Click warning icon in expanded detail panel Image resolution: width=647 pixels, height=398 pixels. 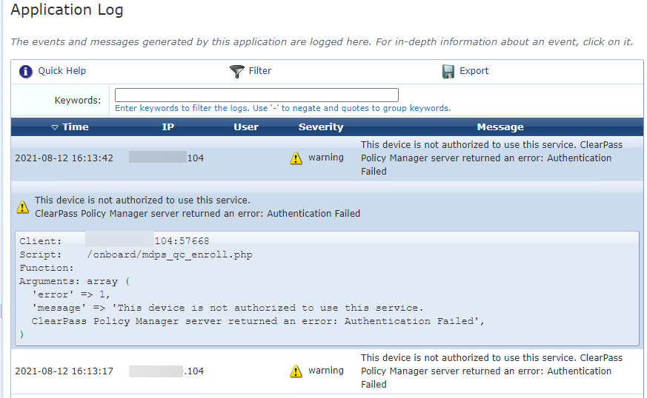coord(23,207)
